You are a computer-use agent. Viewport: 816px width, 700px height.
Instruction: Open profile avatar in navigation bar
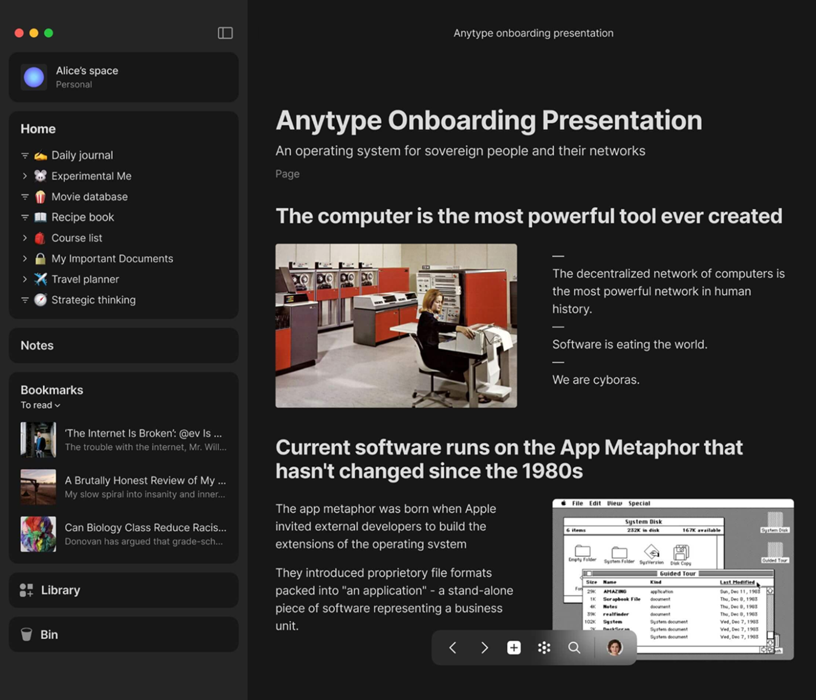(615, 647)
